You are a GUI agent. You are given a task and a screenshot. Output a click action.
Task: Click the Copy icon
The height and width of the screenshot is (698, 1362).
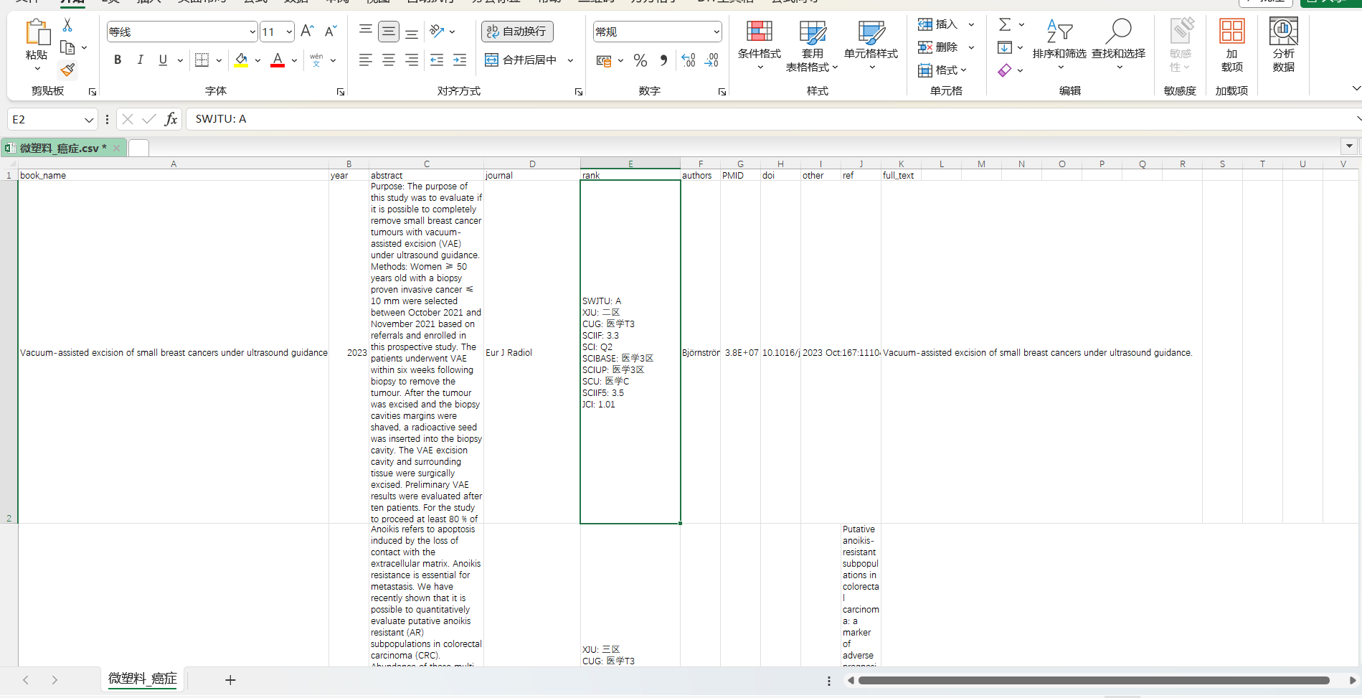67,48
